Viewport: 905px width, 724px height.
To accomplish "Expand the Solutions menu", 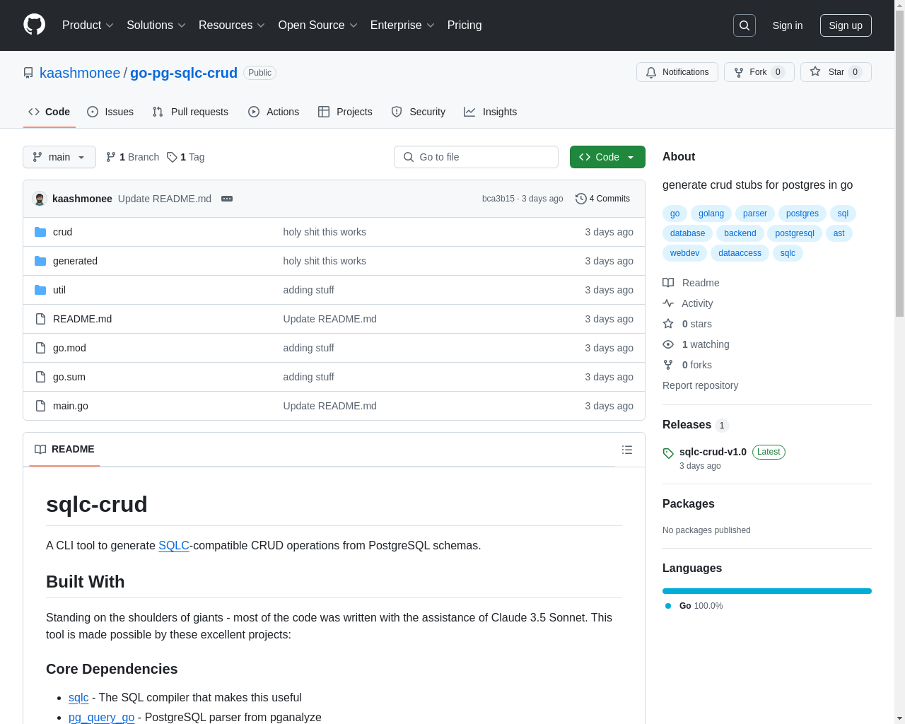I will tap(156, 25).
